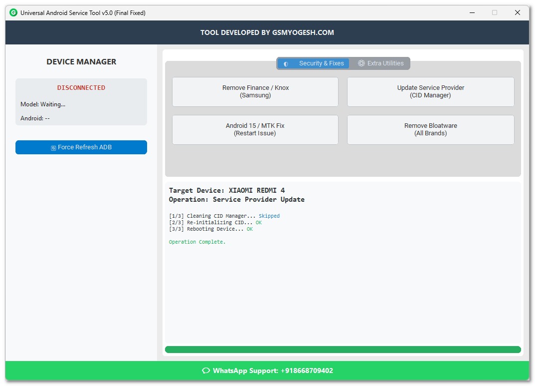Start Update Service Provider (CID Manager)
535x386 pixels.
tap(430, 91)
